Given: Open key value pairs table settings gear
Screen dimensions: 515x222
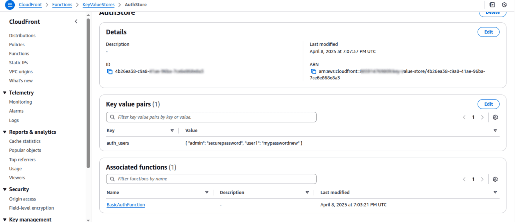Looking at the screenshot, I should coord(495,117).
